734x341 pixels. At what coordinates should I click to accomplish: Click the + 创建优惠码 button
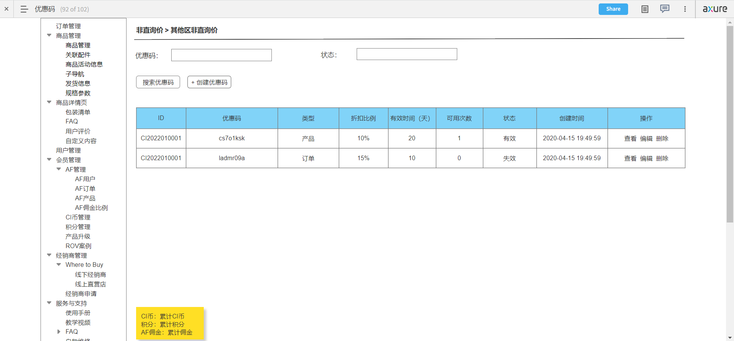click(x=209, y=82)
